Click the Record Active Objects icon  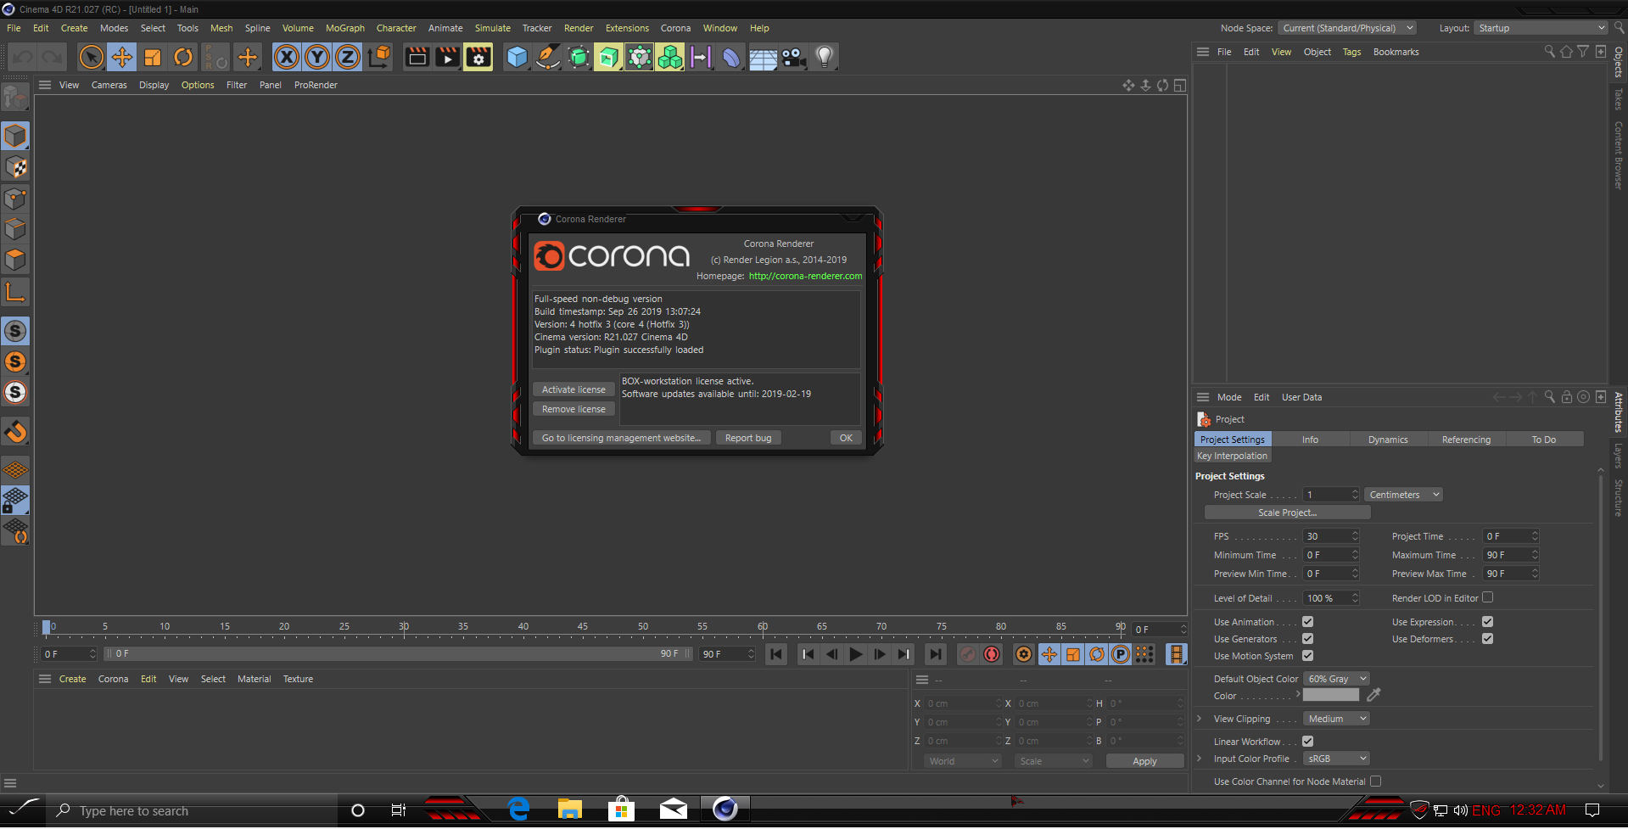tap(967, 654)
